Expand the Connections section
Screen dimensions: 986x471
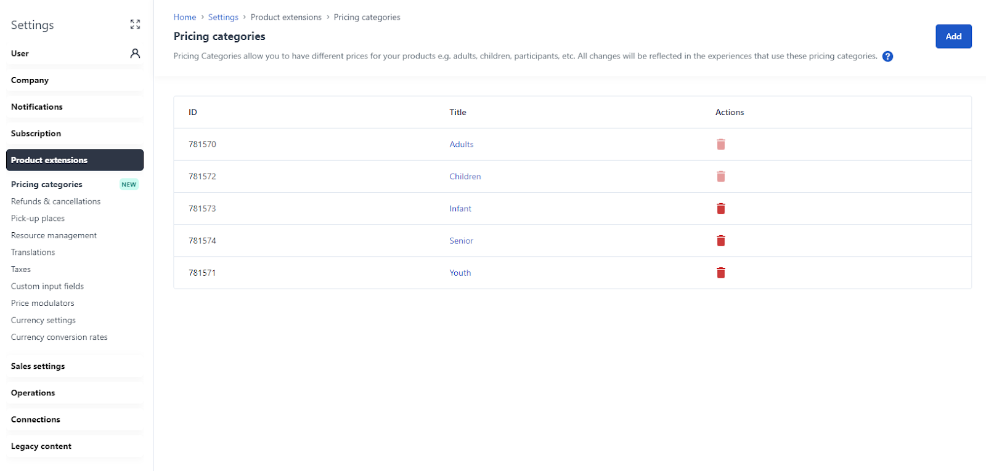coord(36,420)
